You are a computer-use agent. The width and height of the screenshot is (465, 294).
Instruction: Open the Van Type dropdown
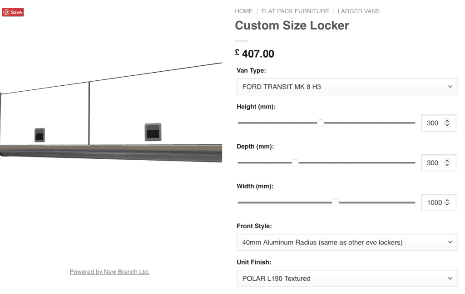346,87
